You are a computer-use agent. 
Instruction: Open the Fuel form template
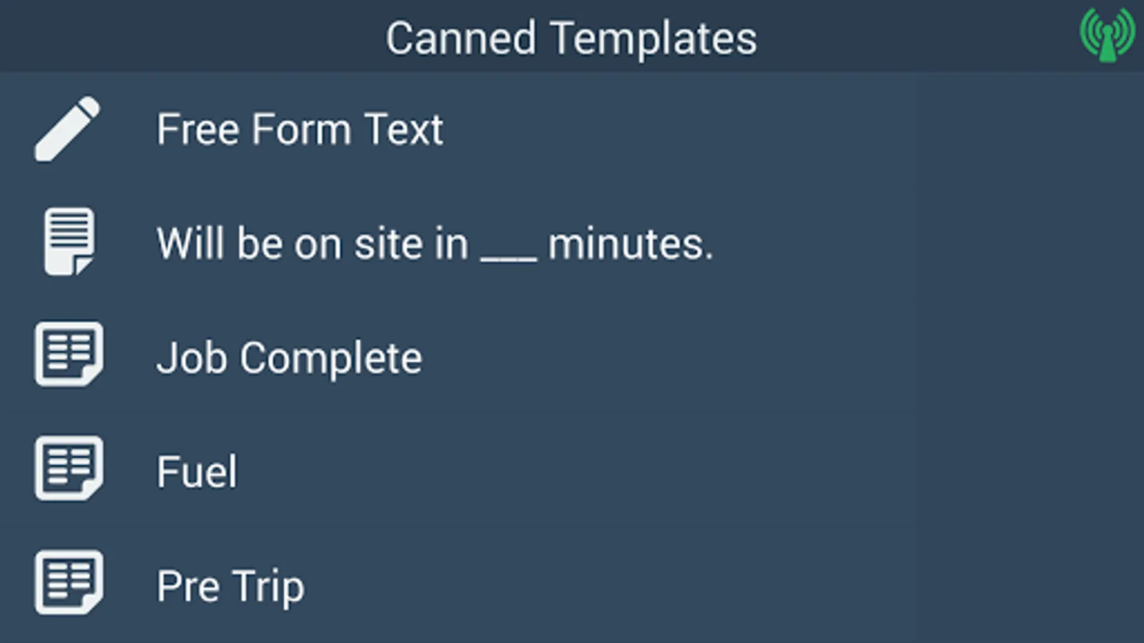197,472
